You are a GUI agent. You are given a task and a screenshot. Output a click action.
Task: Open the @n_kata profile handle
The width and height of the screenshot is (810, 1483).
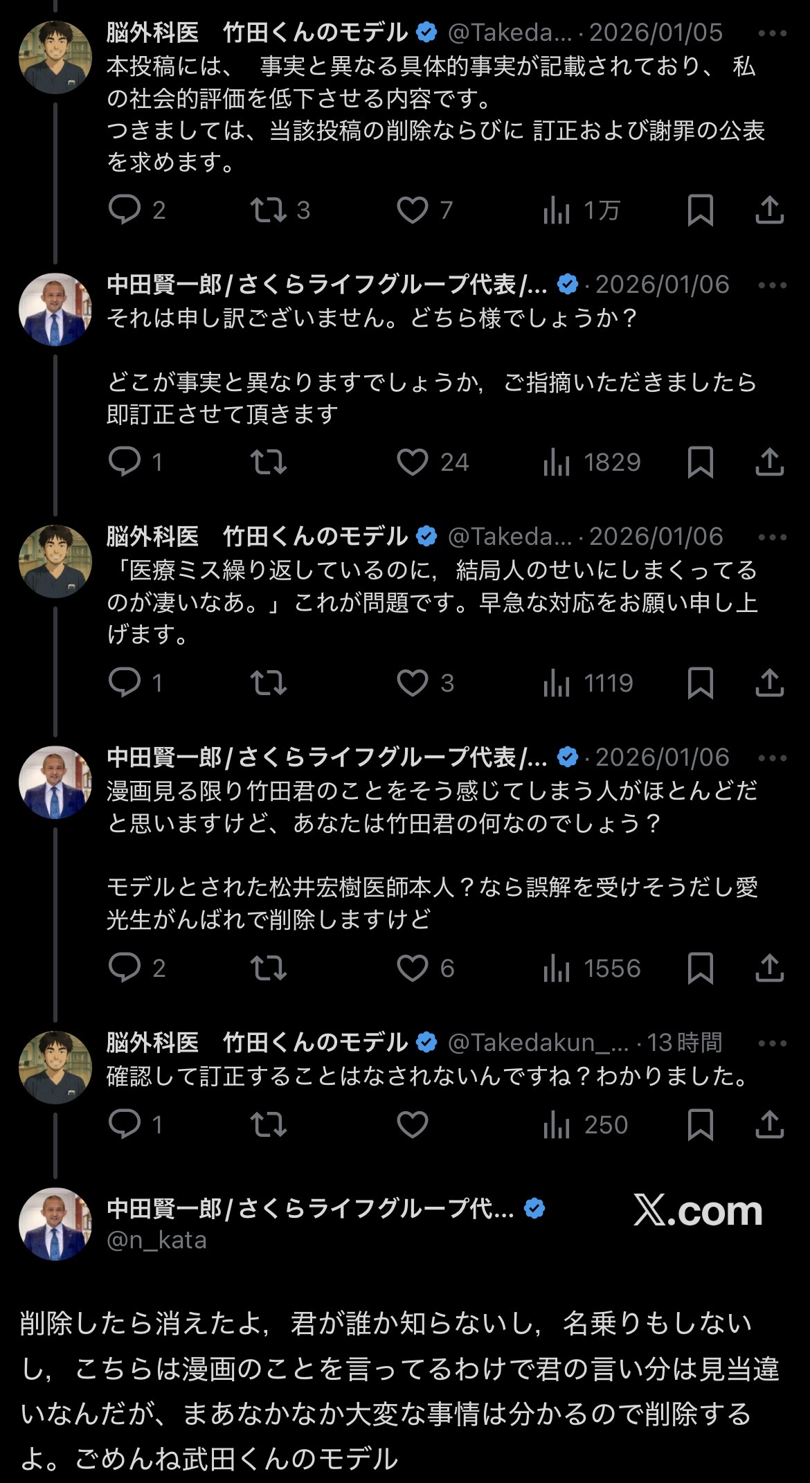[x=157, y=1240]
